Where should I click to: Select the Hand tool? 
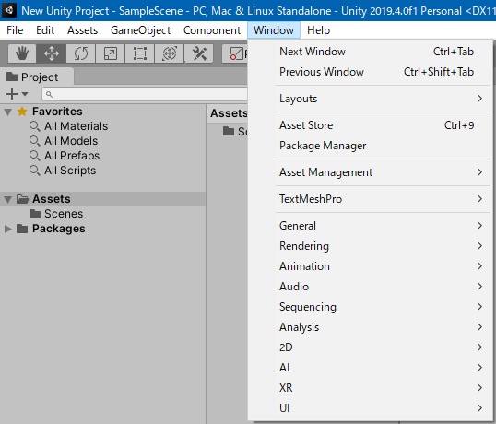click(22, 53)
